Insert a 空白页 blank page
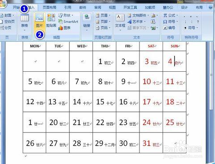Screen dimensions: 215x164 pyautogui.click(x=8, y=22)
